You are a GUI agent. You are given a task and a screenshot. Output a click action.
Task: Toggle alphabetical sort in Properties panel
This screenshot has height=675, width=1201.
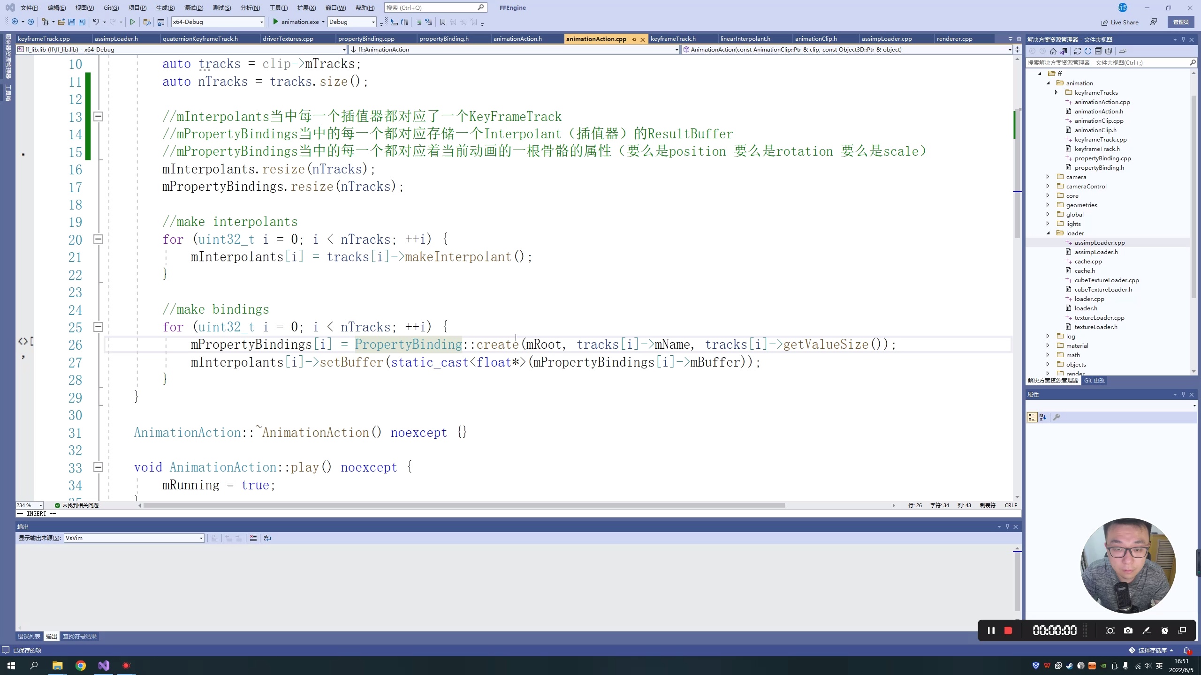[1043, 417]
